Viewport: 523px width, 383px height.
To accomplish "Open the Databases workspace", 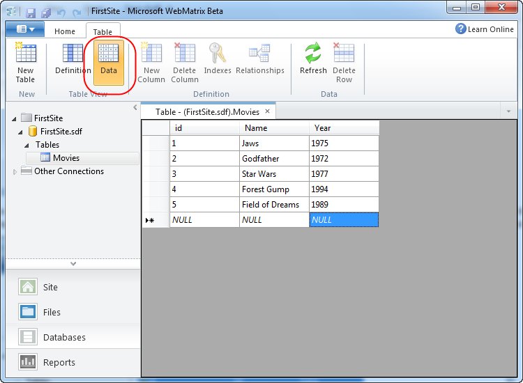I will pos(73,337).
